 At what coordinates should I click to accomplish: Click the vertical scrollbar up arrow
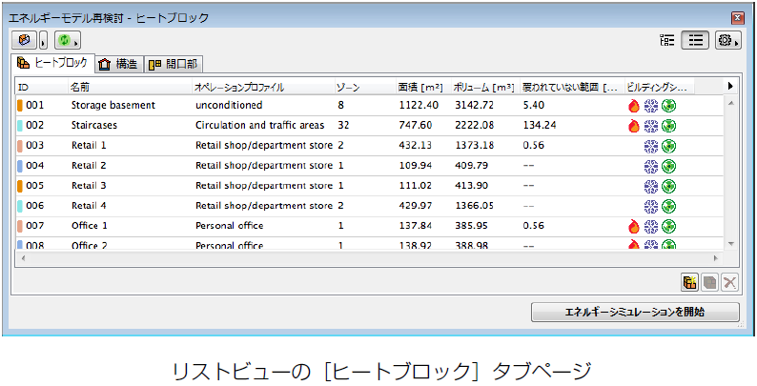730,103
